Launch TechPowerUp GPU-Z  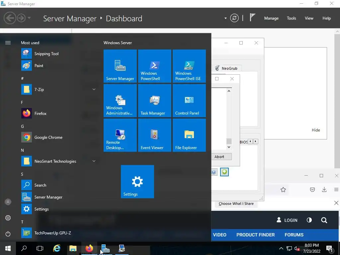point(58,233)
